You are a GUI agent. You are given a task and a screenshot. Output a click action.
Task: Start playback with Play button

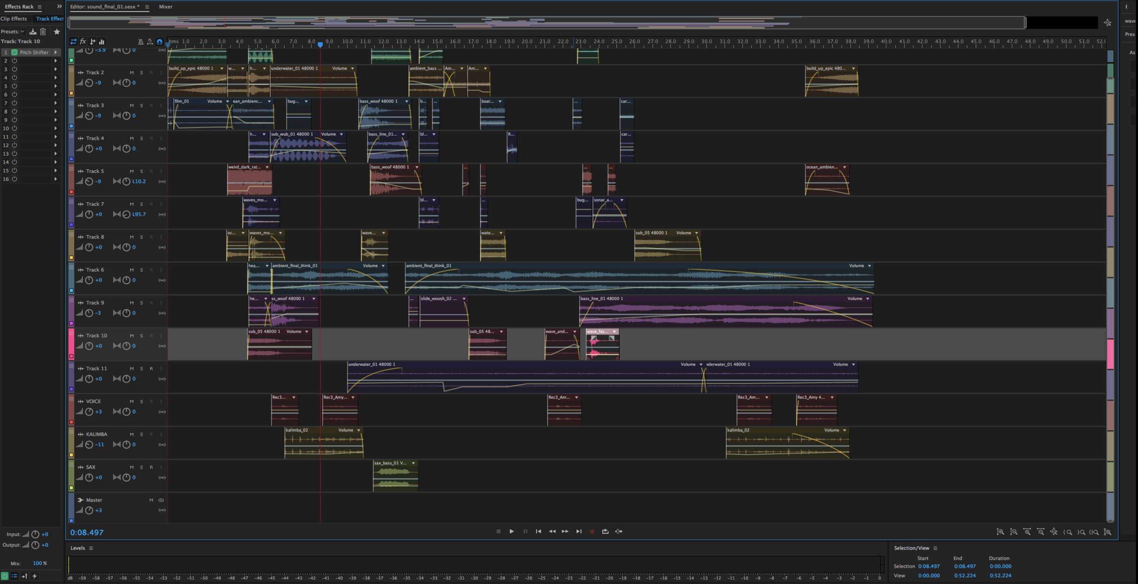[512, 531]
